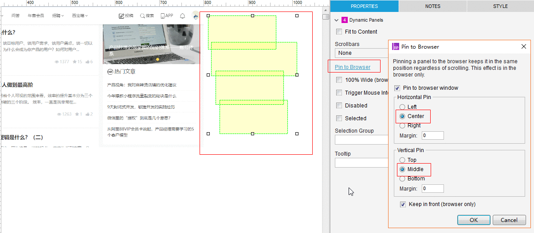
Task: Click the star icon next to 15
Action: pyautogui.click(x=75, y=61)
